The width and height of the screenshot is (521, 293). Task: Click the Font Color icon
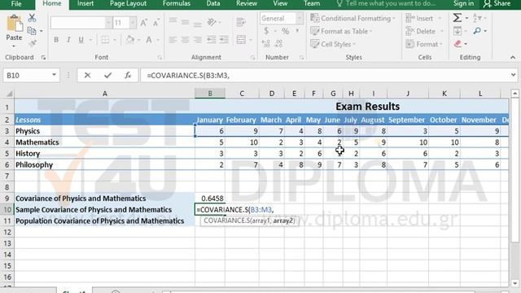(149, 40)
